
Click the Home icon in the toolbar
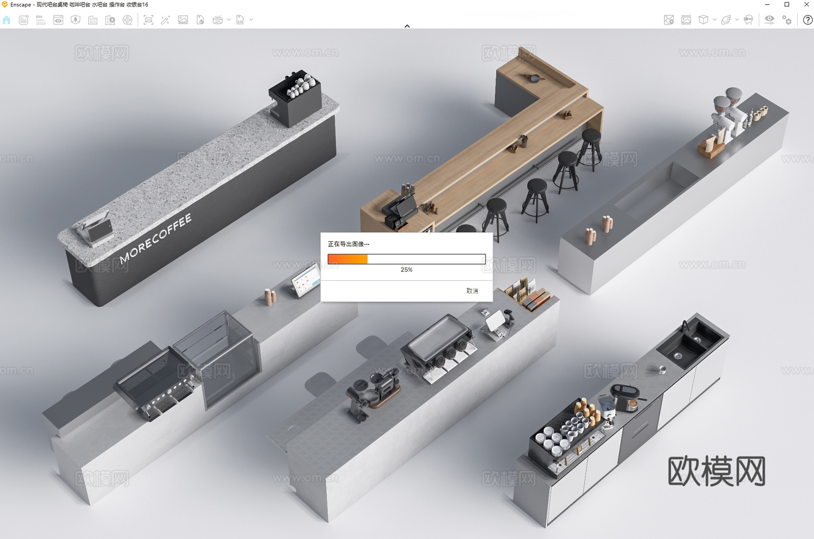(x=7, y=20)
